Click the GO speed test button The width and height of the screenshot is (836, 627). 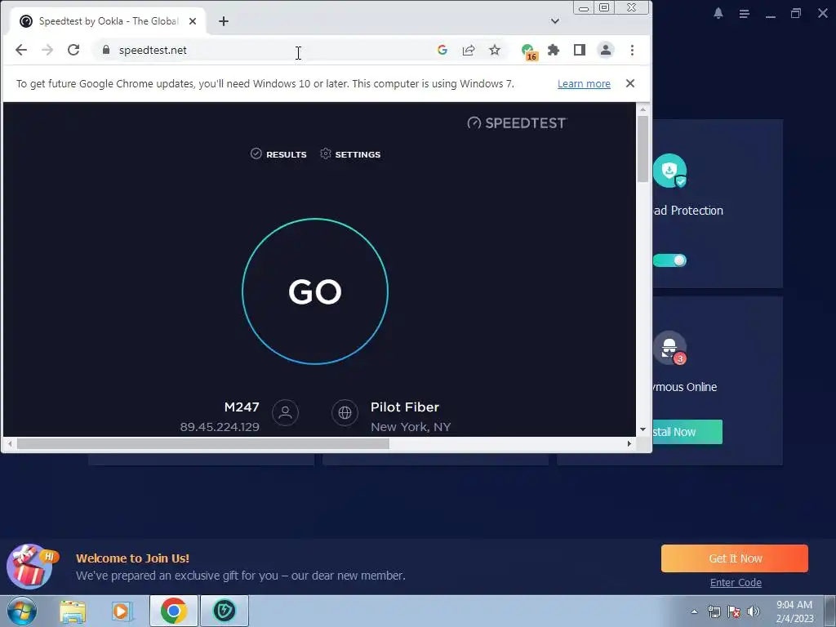coord(315,291)
